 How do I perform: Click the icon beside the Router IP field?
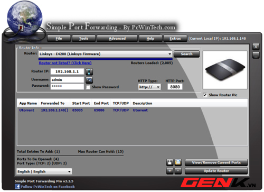[89, 72]
